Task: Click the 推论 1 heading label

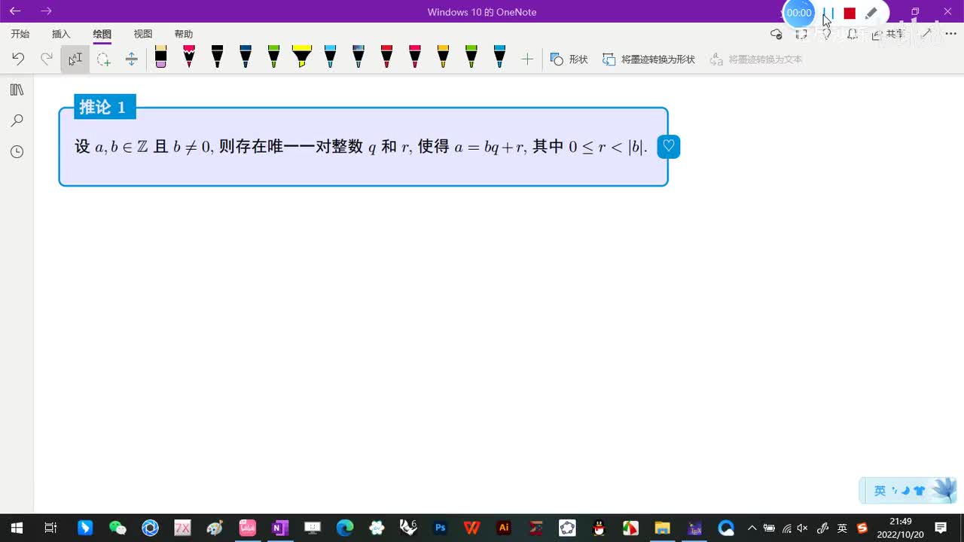Action: click(105, 107)
